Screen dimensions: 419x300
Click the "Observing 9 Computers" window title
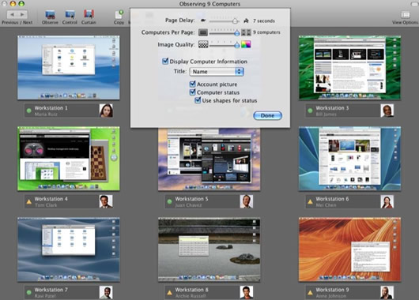tap(209, 4)
